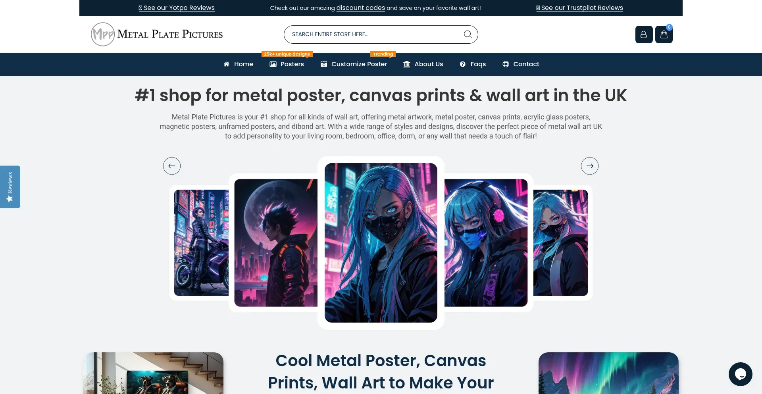Navigate to Faqs page

(473, 64)
